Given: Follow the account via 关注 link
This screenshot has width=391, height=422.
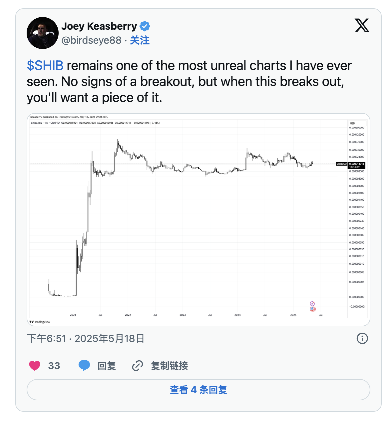Looking at the screenshot, I should (140, 40).
